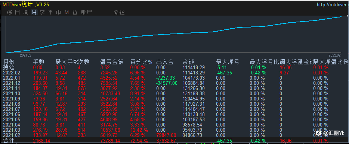Open the M tab
This screenshot has height=144, width=349.
click(67, 12)
